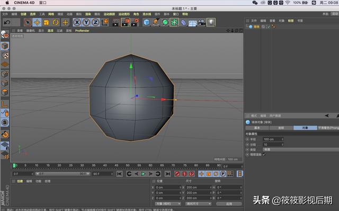Toggle the X axis lock
The image size is (339, 211).
click(77, 22)
